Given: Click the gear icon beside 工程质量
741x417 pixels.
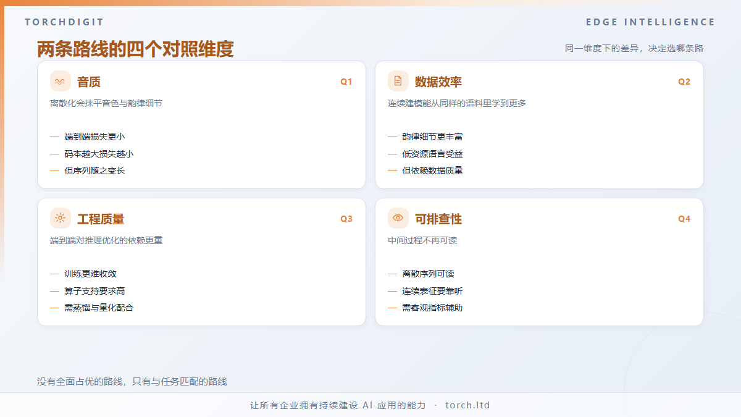Looking at the screenshot, I should pyautogui.click(x=61, y=218).
